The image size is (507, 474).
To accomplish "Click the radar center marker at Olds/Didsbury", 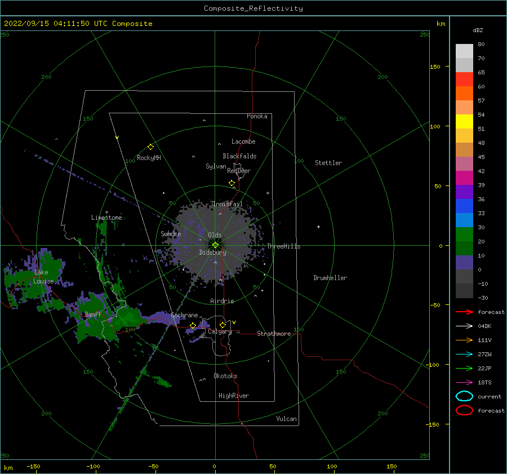I will [x=215, y=245].
